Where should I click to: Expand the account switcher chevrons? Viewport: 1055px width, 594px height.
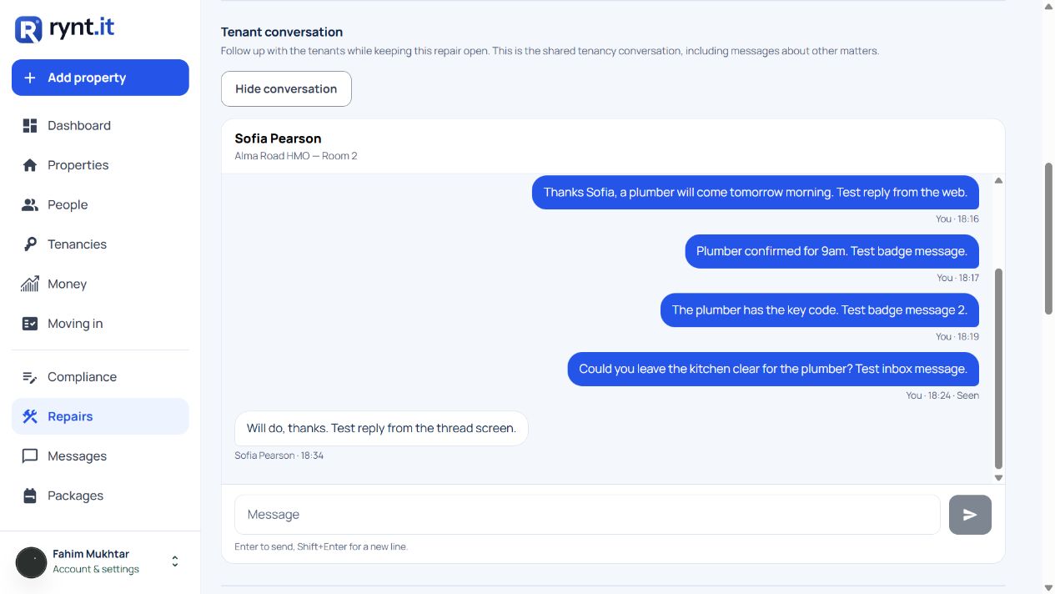(175, 561)
